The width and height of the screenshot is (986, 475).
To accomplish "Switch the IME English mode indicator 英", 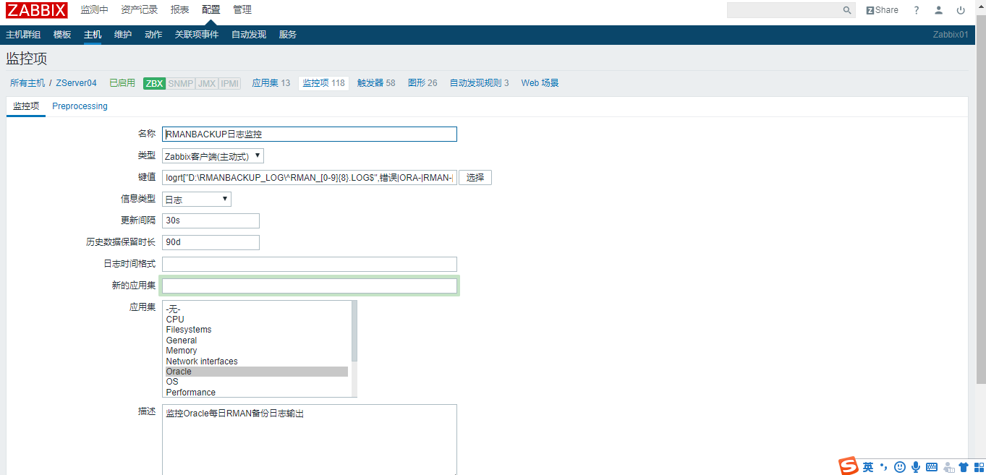I will click(867, 467).
